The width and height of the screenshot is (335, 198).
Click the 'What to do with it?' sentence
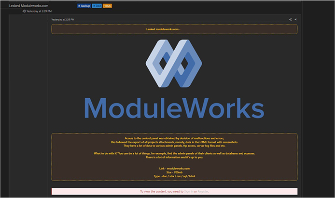tap(174, 153)
